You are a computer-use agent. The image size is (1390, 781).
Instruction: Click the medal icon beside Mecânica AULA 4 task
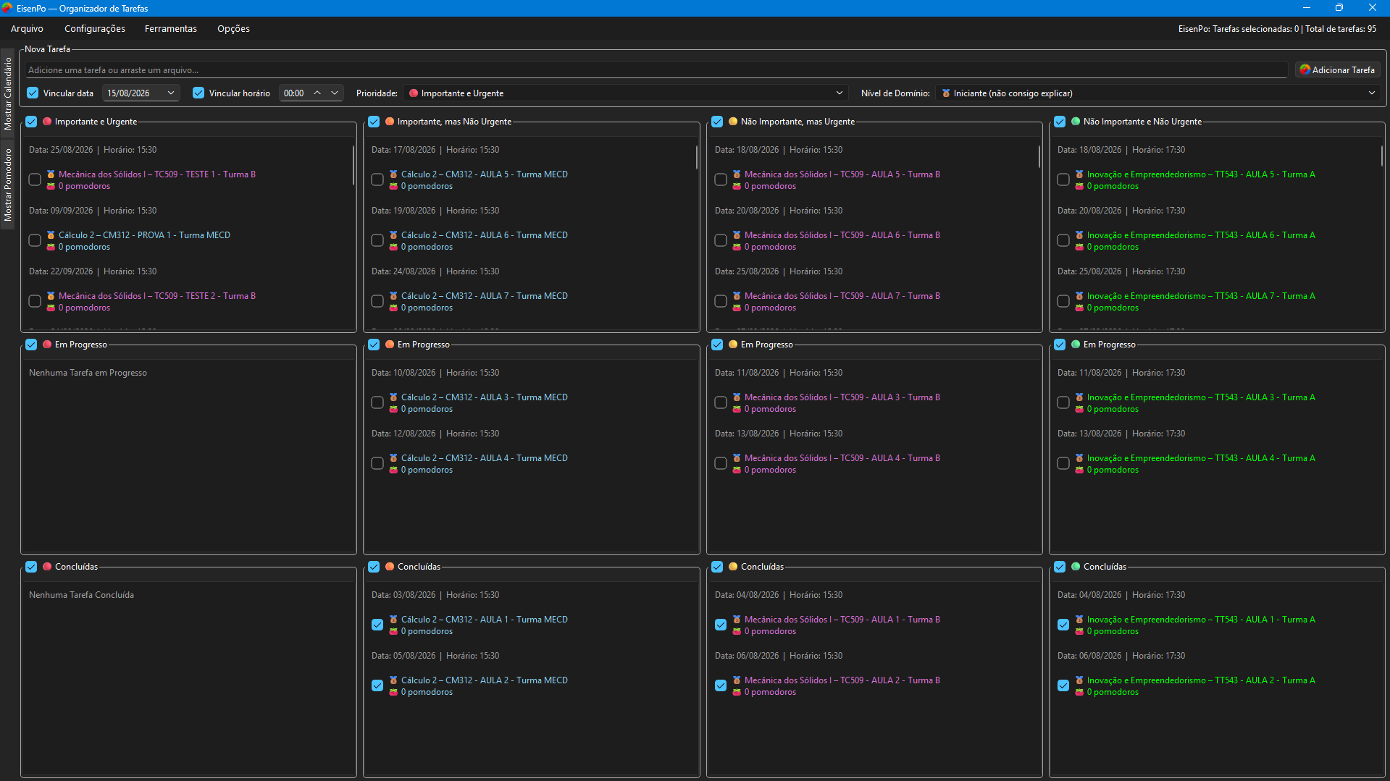(x=737, y=458)
